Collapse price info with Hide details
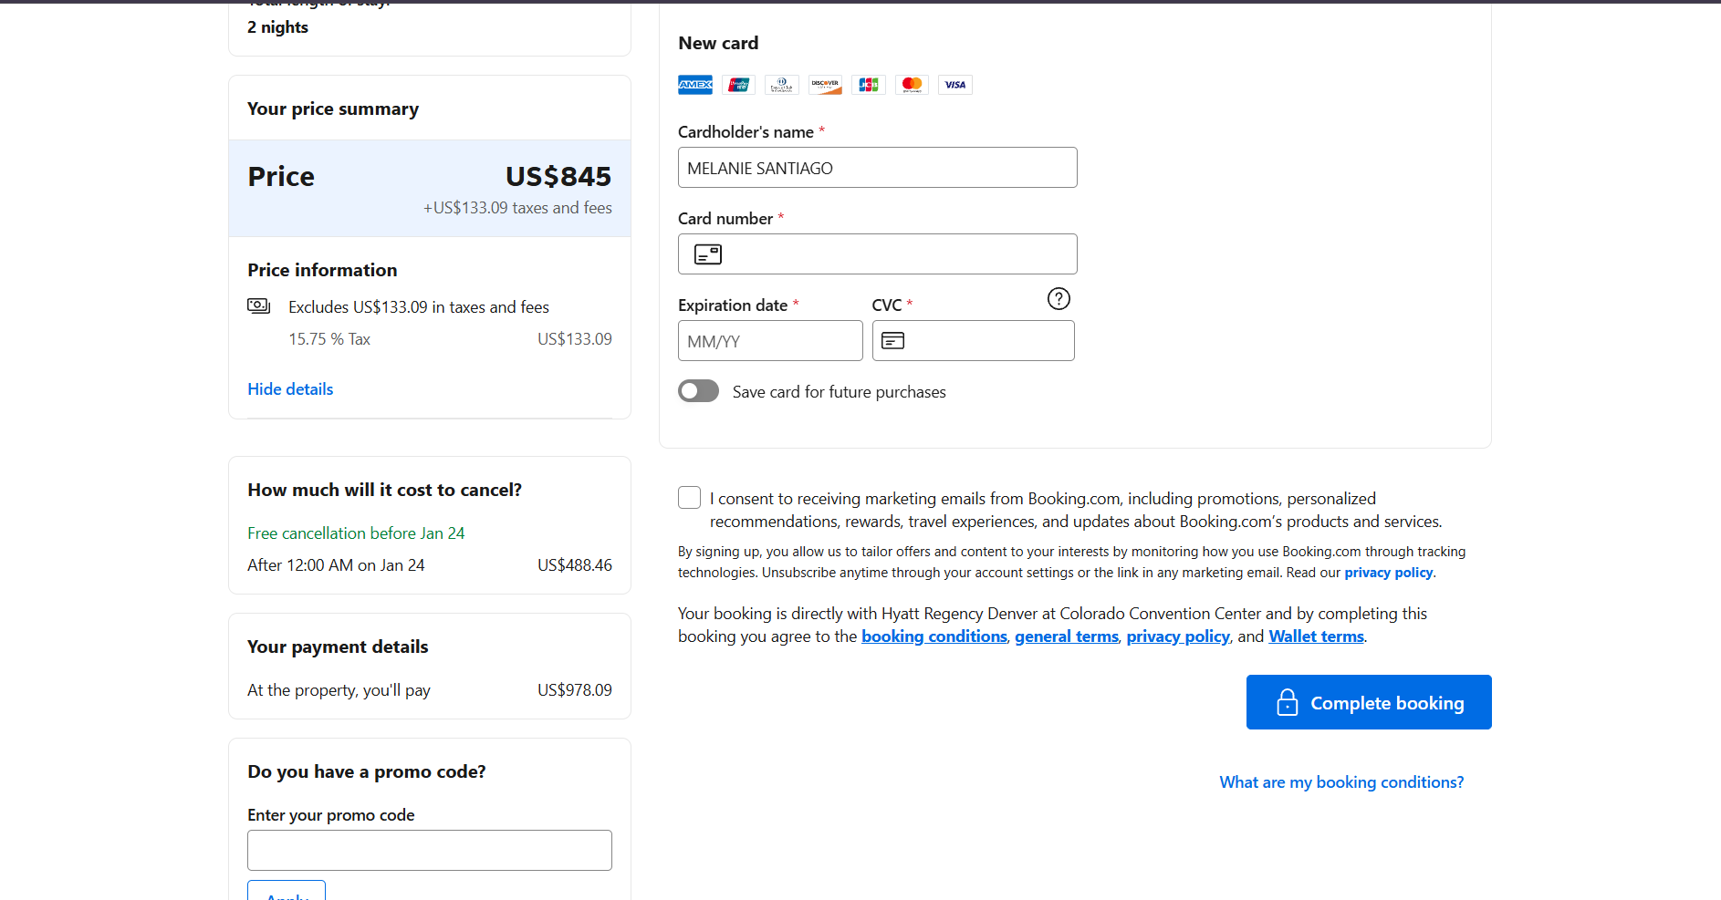Viewport: 1721px width, 900px height. (x=290, y=389)
